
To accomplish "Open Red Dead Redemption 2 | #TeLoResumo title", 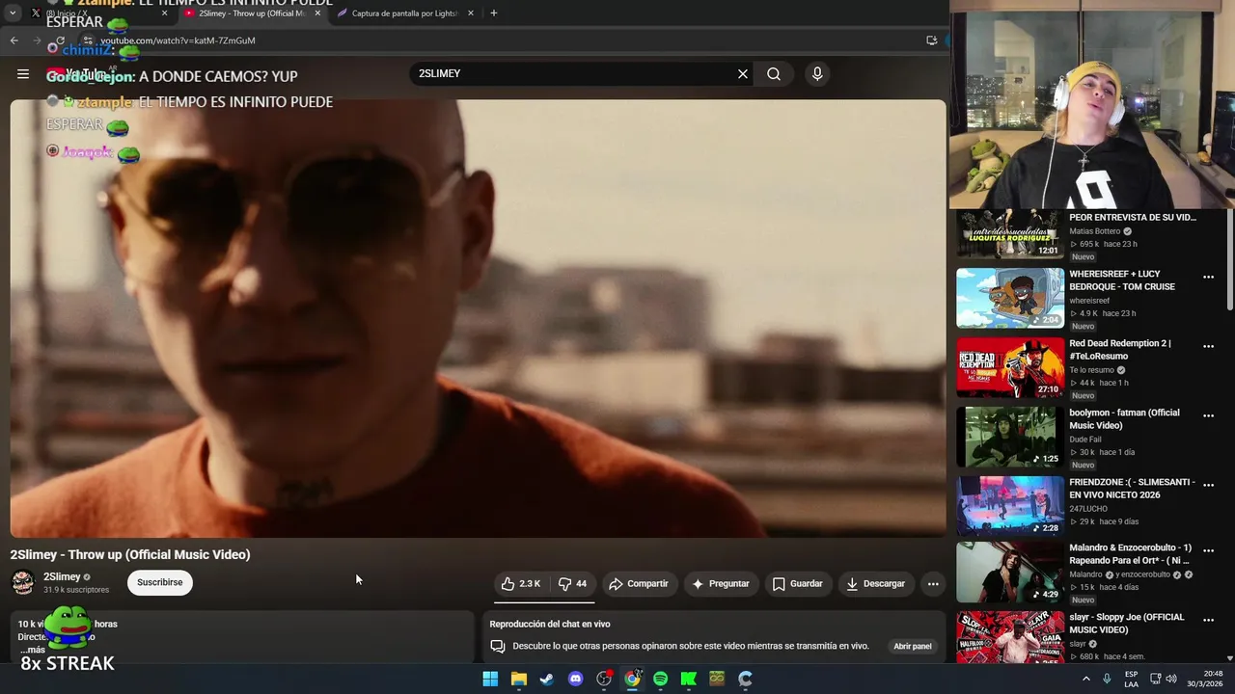I will (x=1120, y=350).
